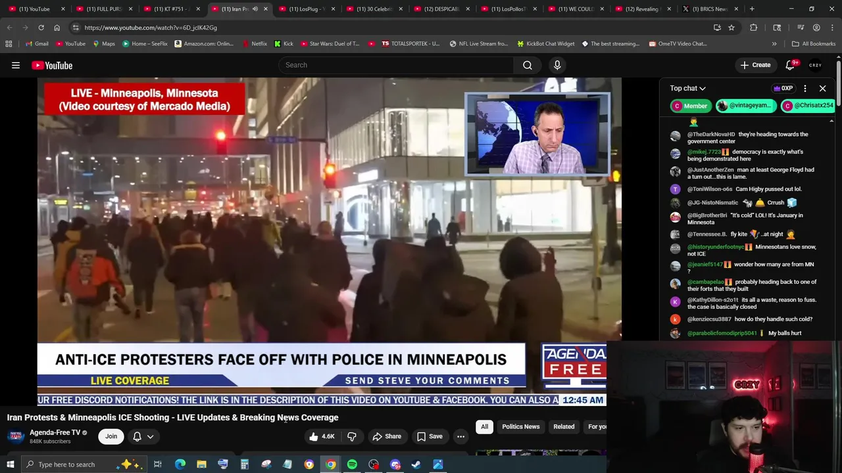
Task: Open Microsoft Edge from the taskbar
Action: pos(180,464)
